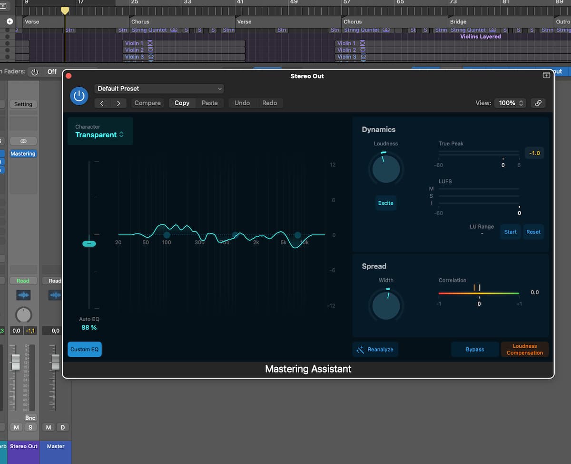Click the EQ band node near 100 Hz

[x=167, y=235]
